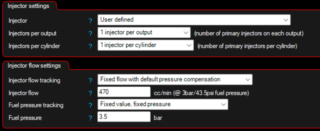Screen dimensions: 320x131
Task: Click the Injector flow settings group header
Action: [x=34, y=65]
